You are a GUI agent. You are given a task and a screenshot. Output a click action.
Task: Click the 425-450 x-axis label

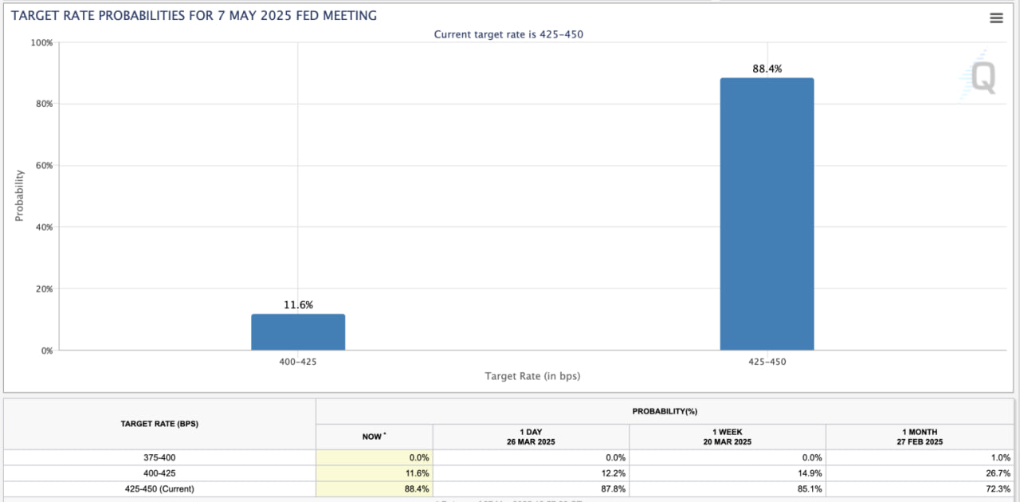[x=767, y=362]
